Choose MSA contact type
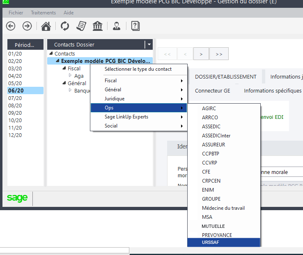The height and width of the screenshot is (255, 303). pyautogui.click(x=224, y=217)
